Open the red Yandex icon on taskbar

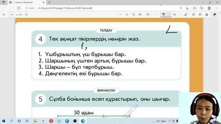[51, 121]
